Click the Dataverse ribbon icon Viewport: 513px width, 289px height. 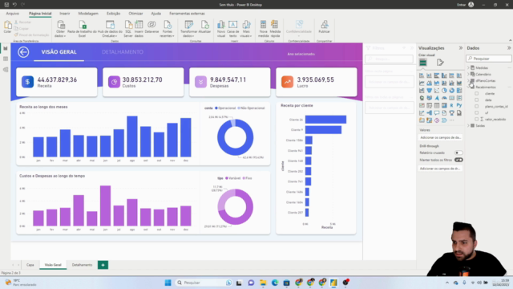151,26
